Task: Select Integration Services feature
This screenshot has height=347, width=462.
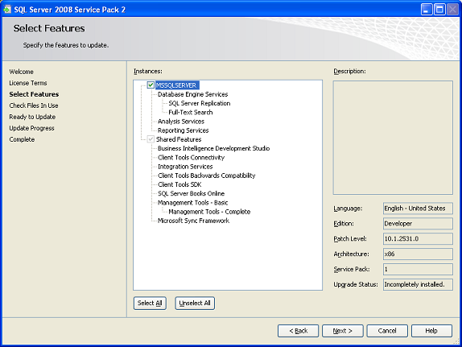Action: [185, 167]
